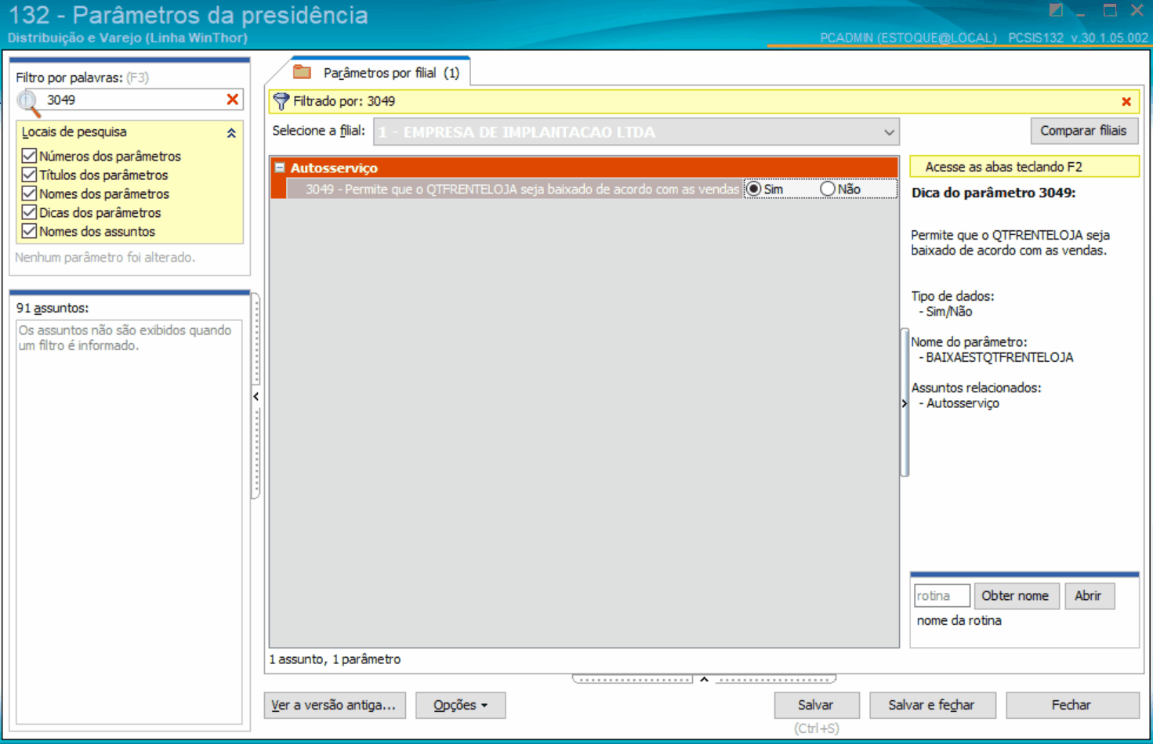This screenshot has height=744, width=1153.
Task: Click 'Dica do parâmetro 3049:' heading
Action: (993, 193)
